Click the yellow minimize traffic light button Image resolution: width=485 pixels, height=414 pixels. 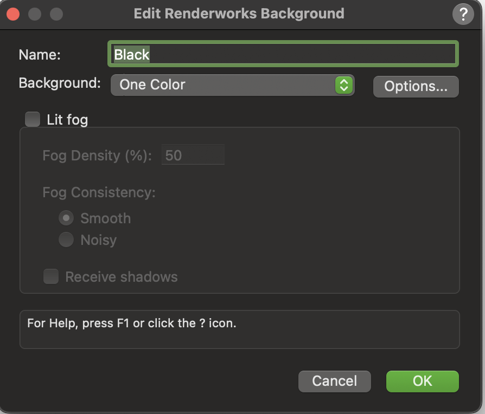pyautogui.click(x=35, y=14)
